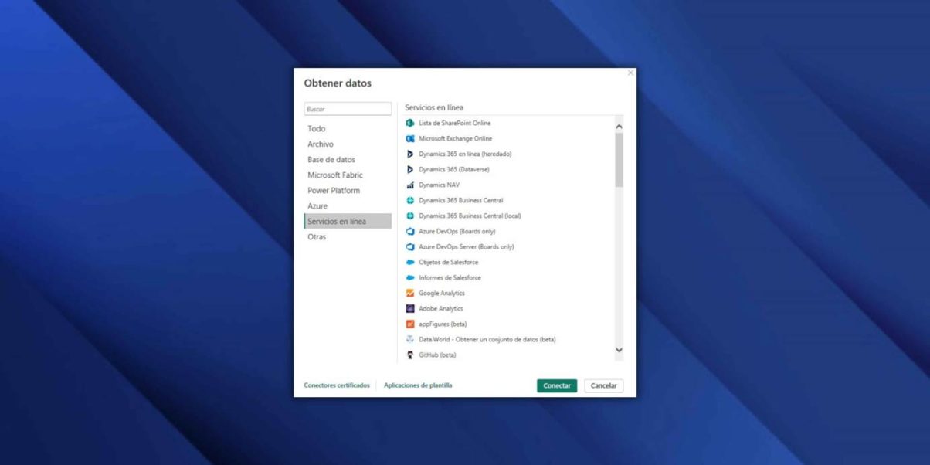930x465 pixels.
Task: Select the Microsoft Fabric category
Action: [x=335, y=175]
